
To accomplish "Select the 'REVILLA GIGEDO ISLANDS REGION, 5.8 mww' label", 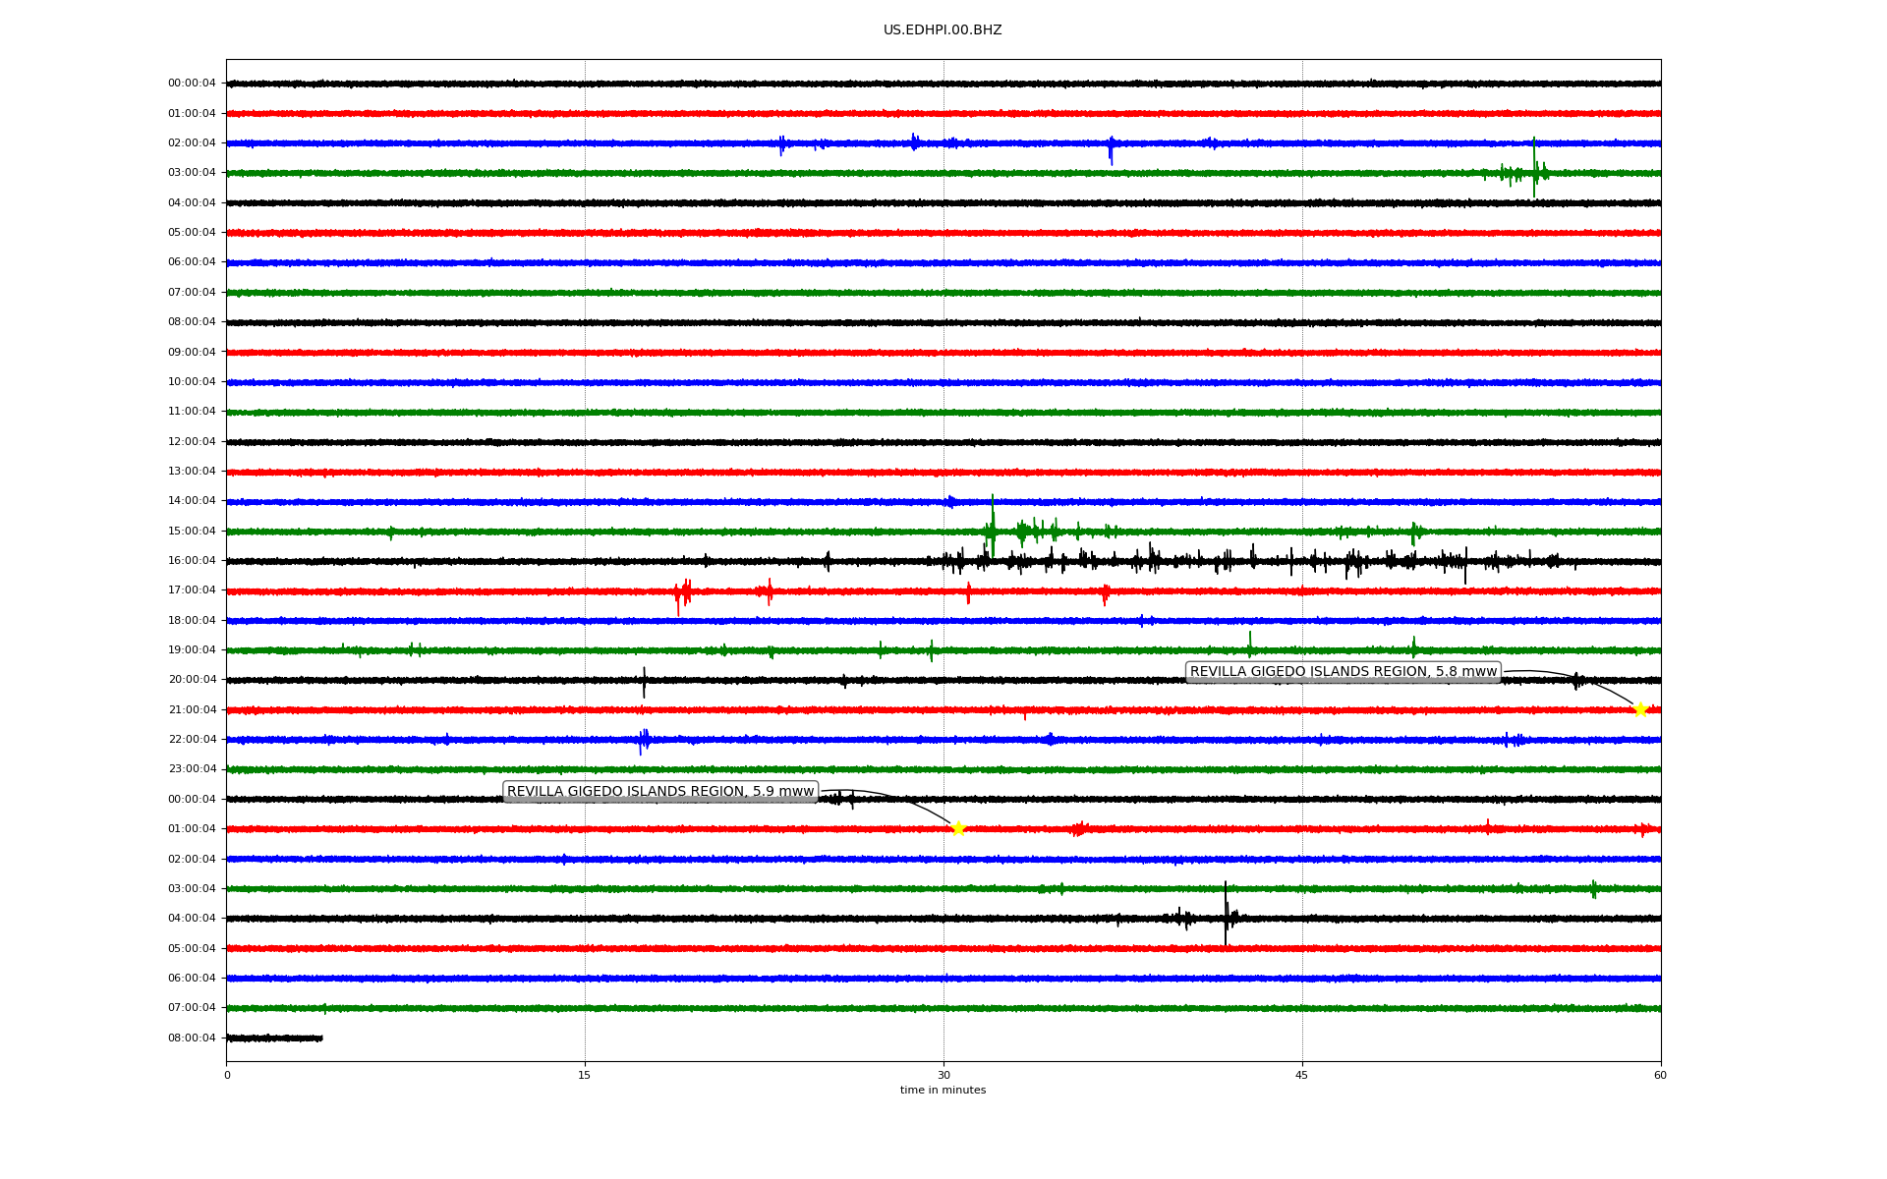I will click(x=1344, y=672).
